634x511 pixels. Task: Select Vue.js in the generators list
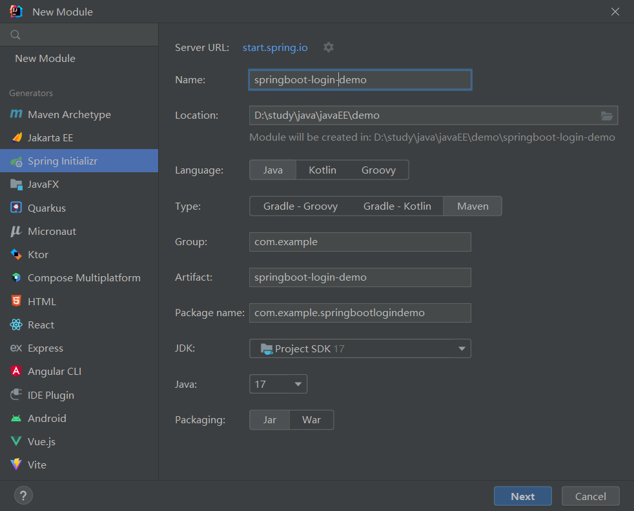click(x=79, y=441)
